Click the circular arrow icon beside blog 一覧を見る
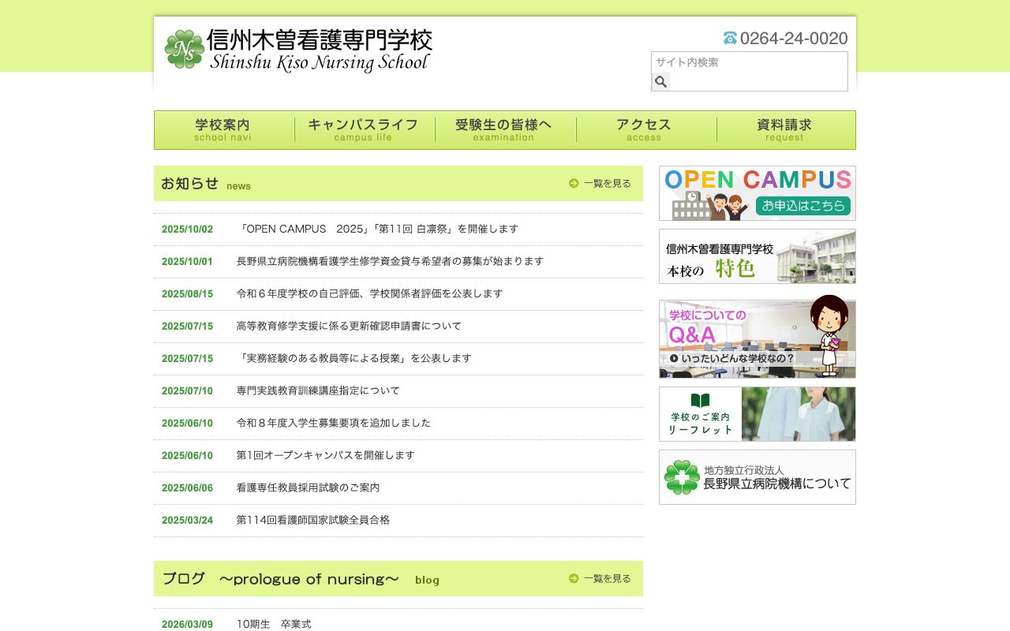Image resolution: width=1010 pixels, height=631 pixels. pyautogui.click(x=574, y=578)
